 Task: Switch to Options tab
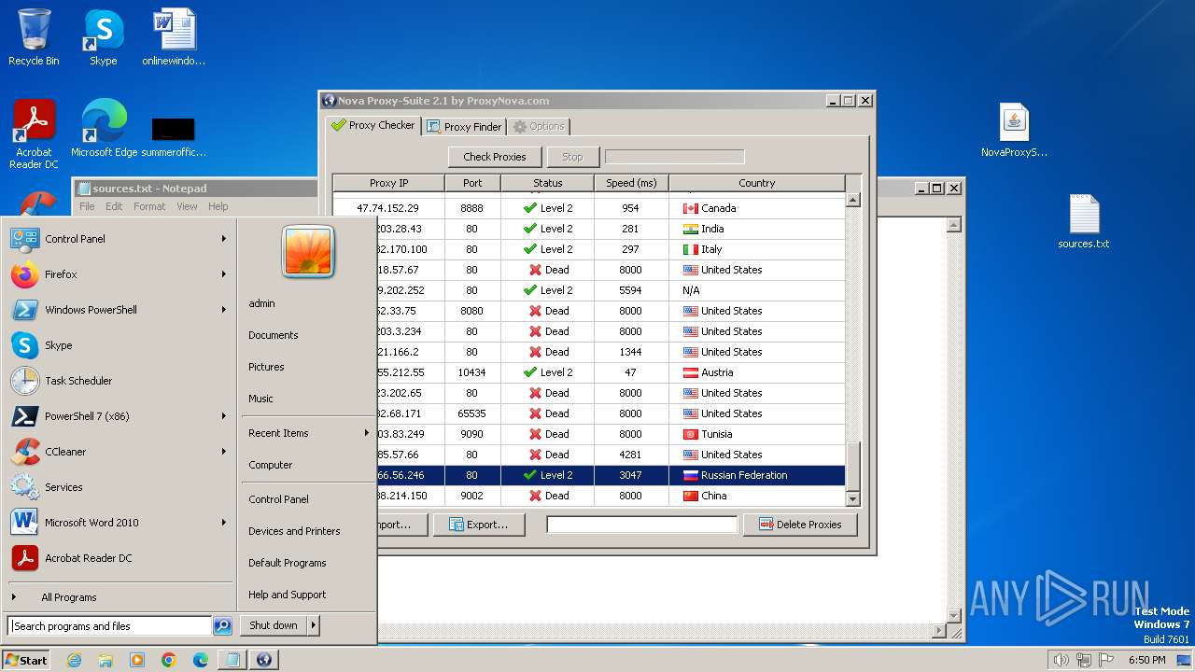pyautogui.click(x=539, y=126)
